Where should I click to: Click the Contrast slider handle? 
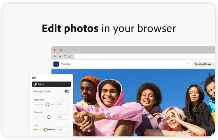48,117
